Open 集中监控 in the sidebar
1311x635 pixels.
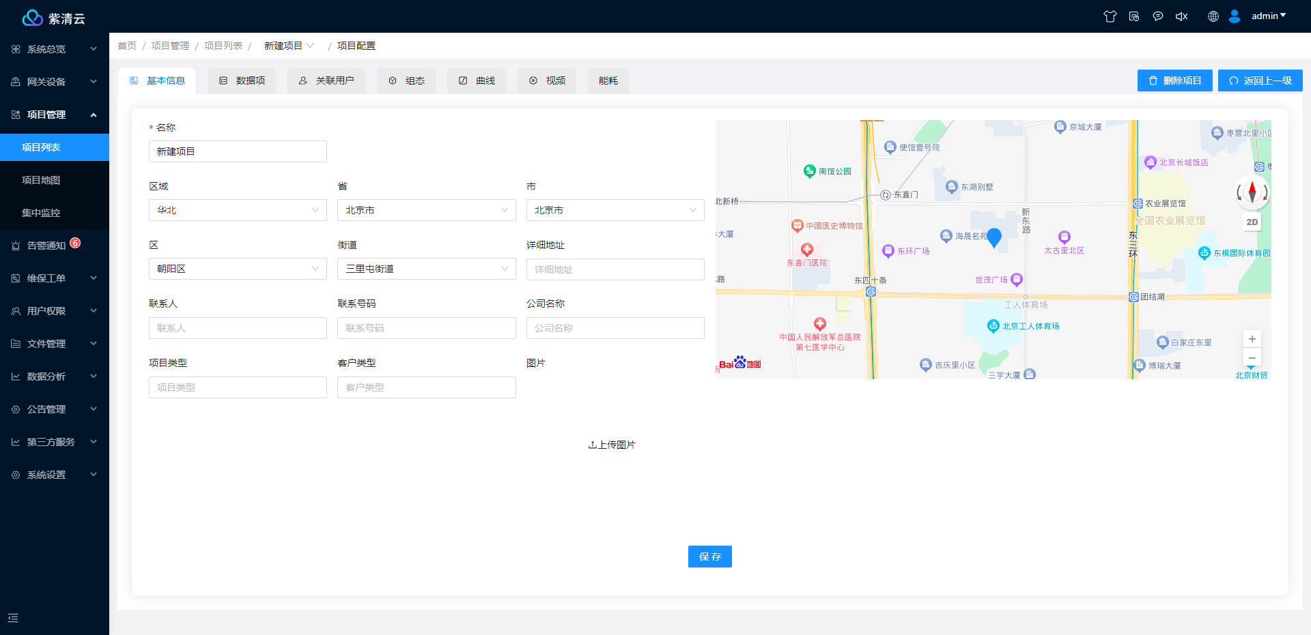tap(55, 213)
